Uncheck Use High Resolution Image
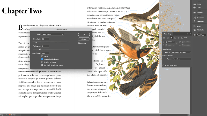This screenshot has height=116, width=207. pyautogui.click(x=42, y=65)
